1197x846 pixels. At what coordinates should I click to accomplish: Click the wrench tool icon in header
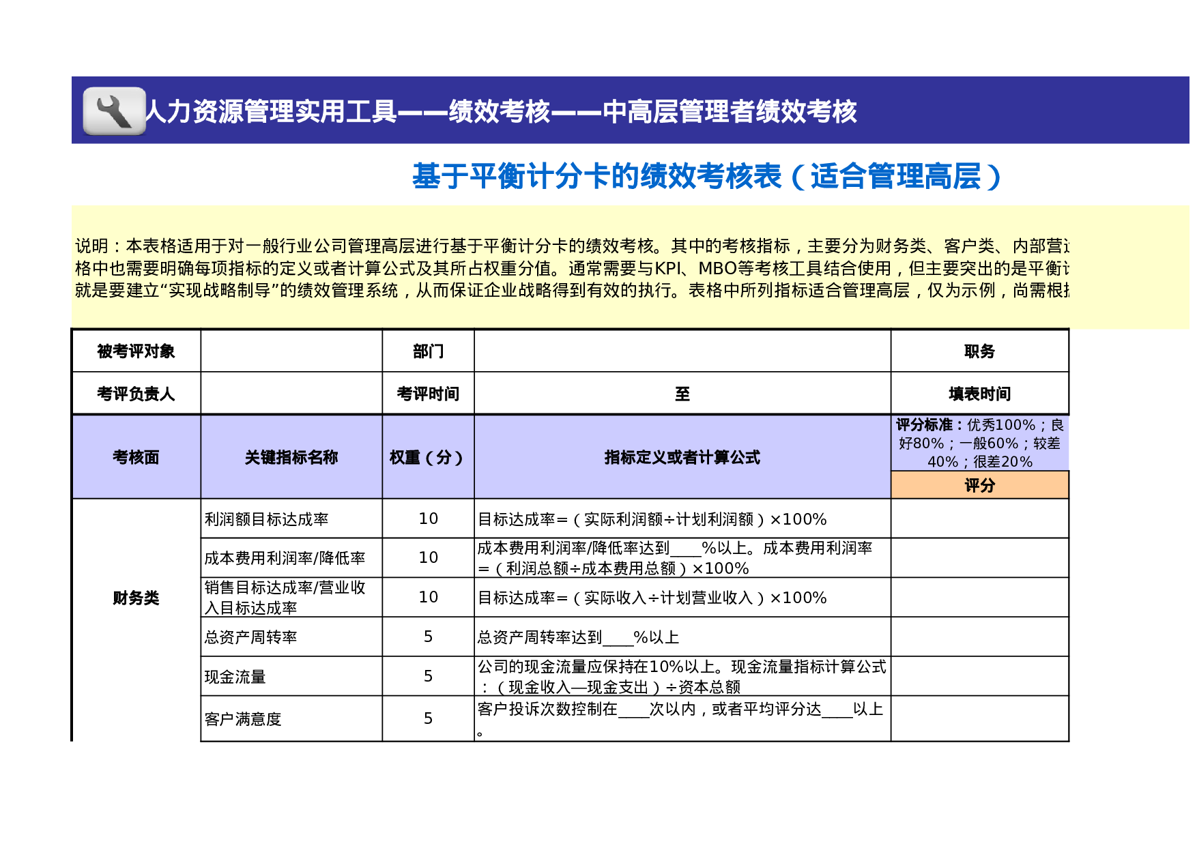113,111
